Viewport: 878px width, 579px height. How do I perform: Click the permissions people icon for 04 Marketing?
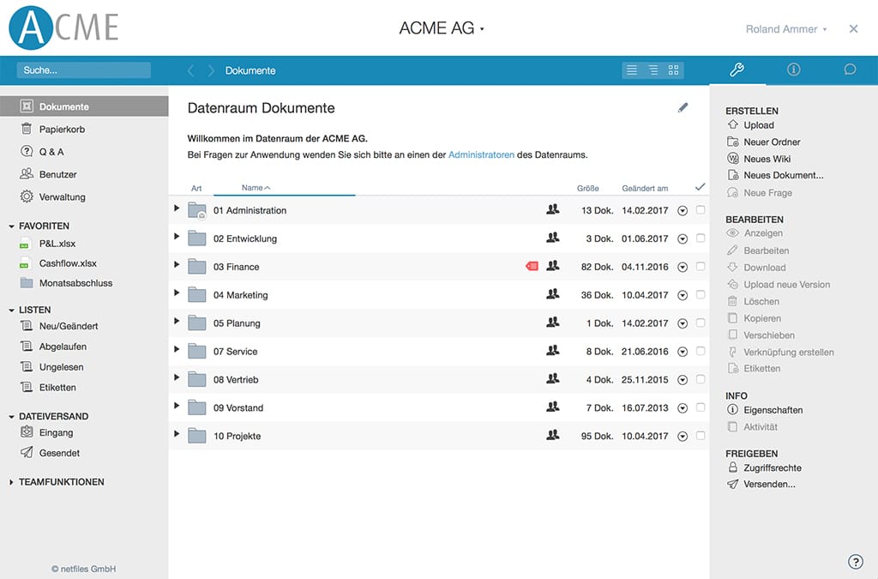553,295
